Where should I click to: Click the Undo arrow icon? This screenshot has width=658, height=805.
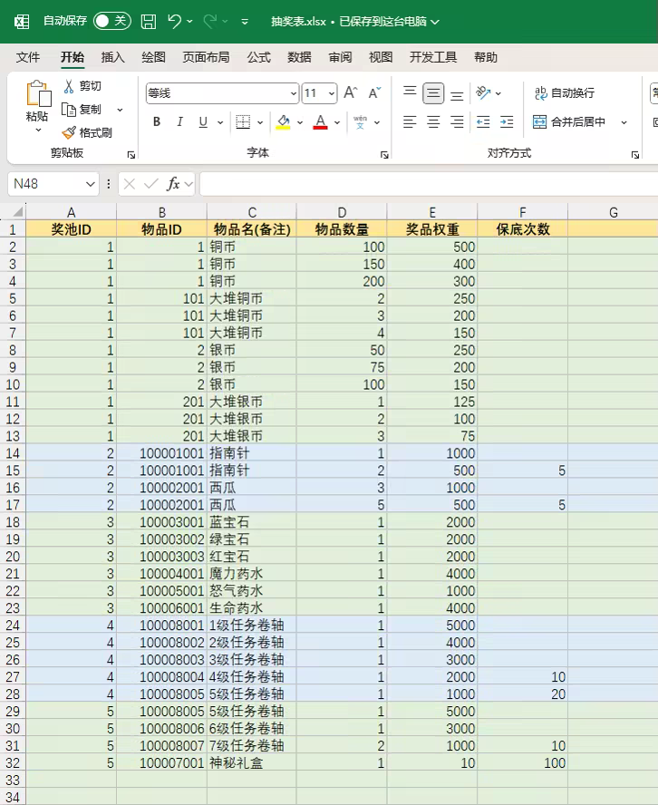[174, 21]
